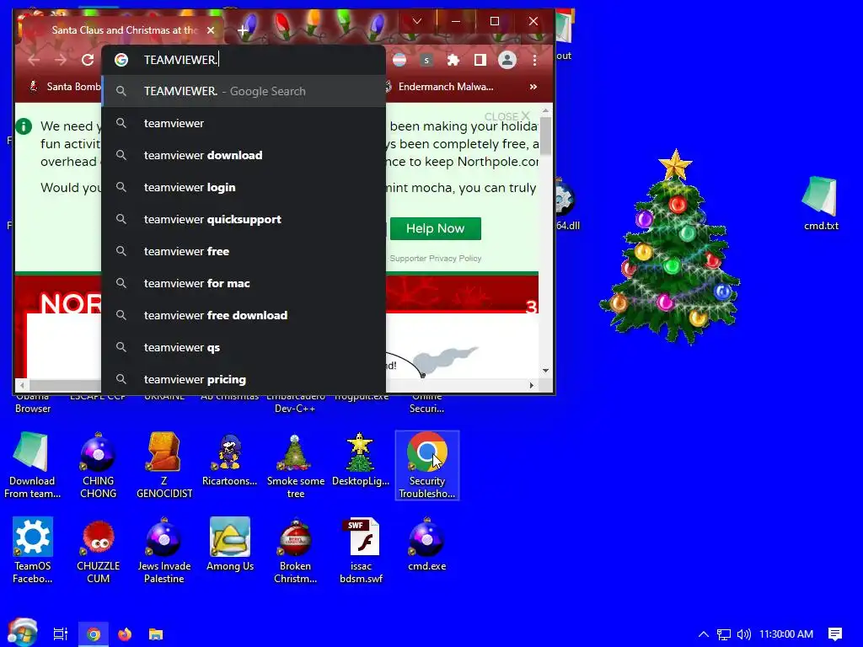Choose the teamviewer free download suggestion
Image resolution: width=863 pixels, height=647 pixels.
pos(244,315)
